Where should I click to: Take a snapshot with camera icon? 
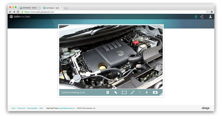[x=155, y=92]
